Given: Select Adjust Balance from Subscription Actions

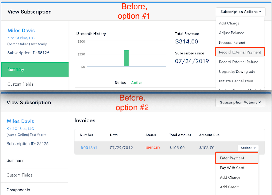Looking at the screenshot, I should click(231, 33).
